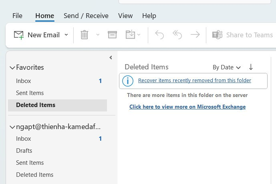Click to view more on Microsoft Exchange

coord(187,107)
